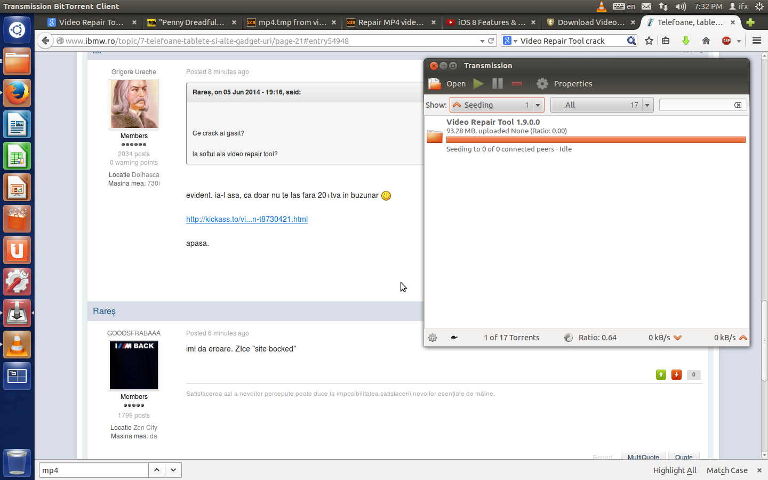Find previous match arrow
Image resolution: width=768 pixels, height=480 pixels.
[x=157, y=470]
